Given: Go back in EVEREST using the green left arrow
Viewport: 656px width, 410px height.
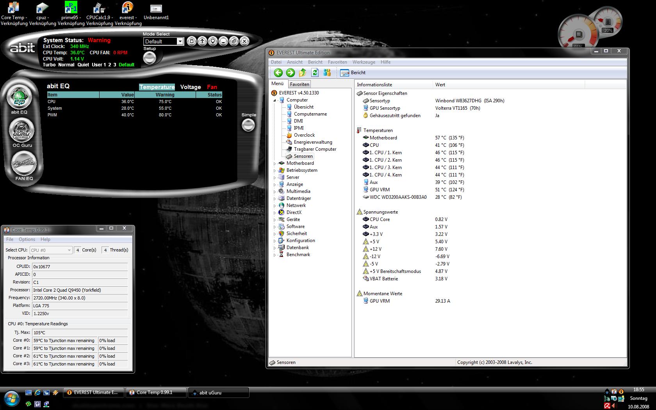Looking at the screenshot, I should 278,73.
